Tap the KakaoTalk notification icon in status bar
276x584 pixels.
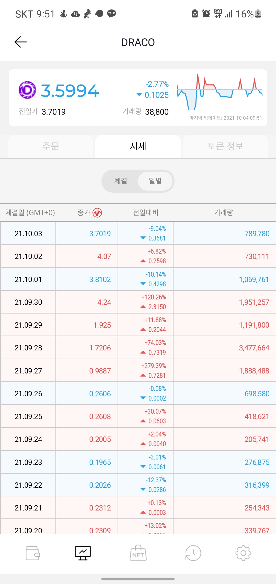(111, 14)
